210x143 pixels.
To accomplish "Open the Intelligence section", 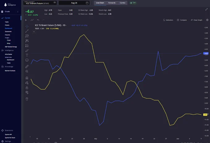I will coord(9,50).
